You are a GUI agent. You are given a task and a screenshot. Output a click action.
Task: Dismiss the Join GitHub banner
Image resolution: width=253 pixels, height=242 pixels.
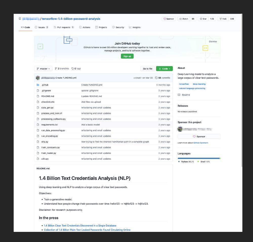tap(213, 42)
